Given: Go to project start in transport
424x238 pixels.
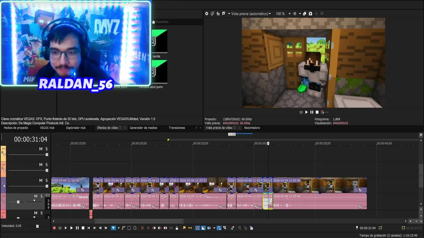Looking at the screenshot, I should click(x=88, y=228).
